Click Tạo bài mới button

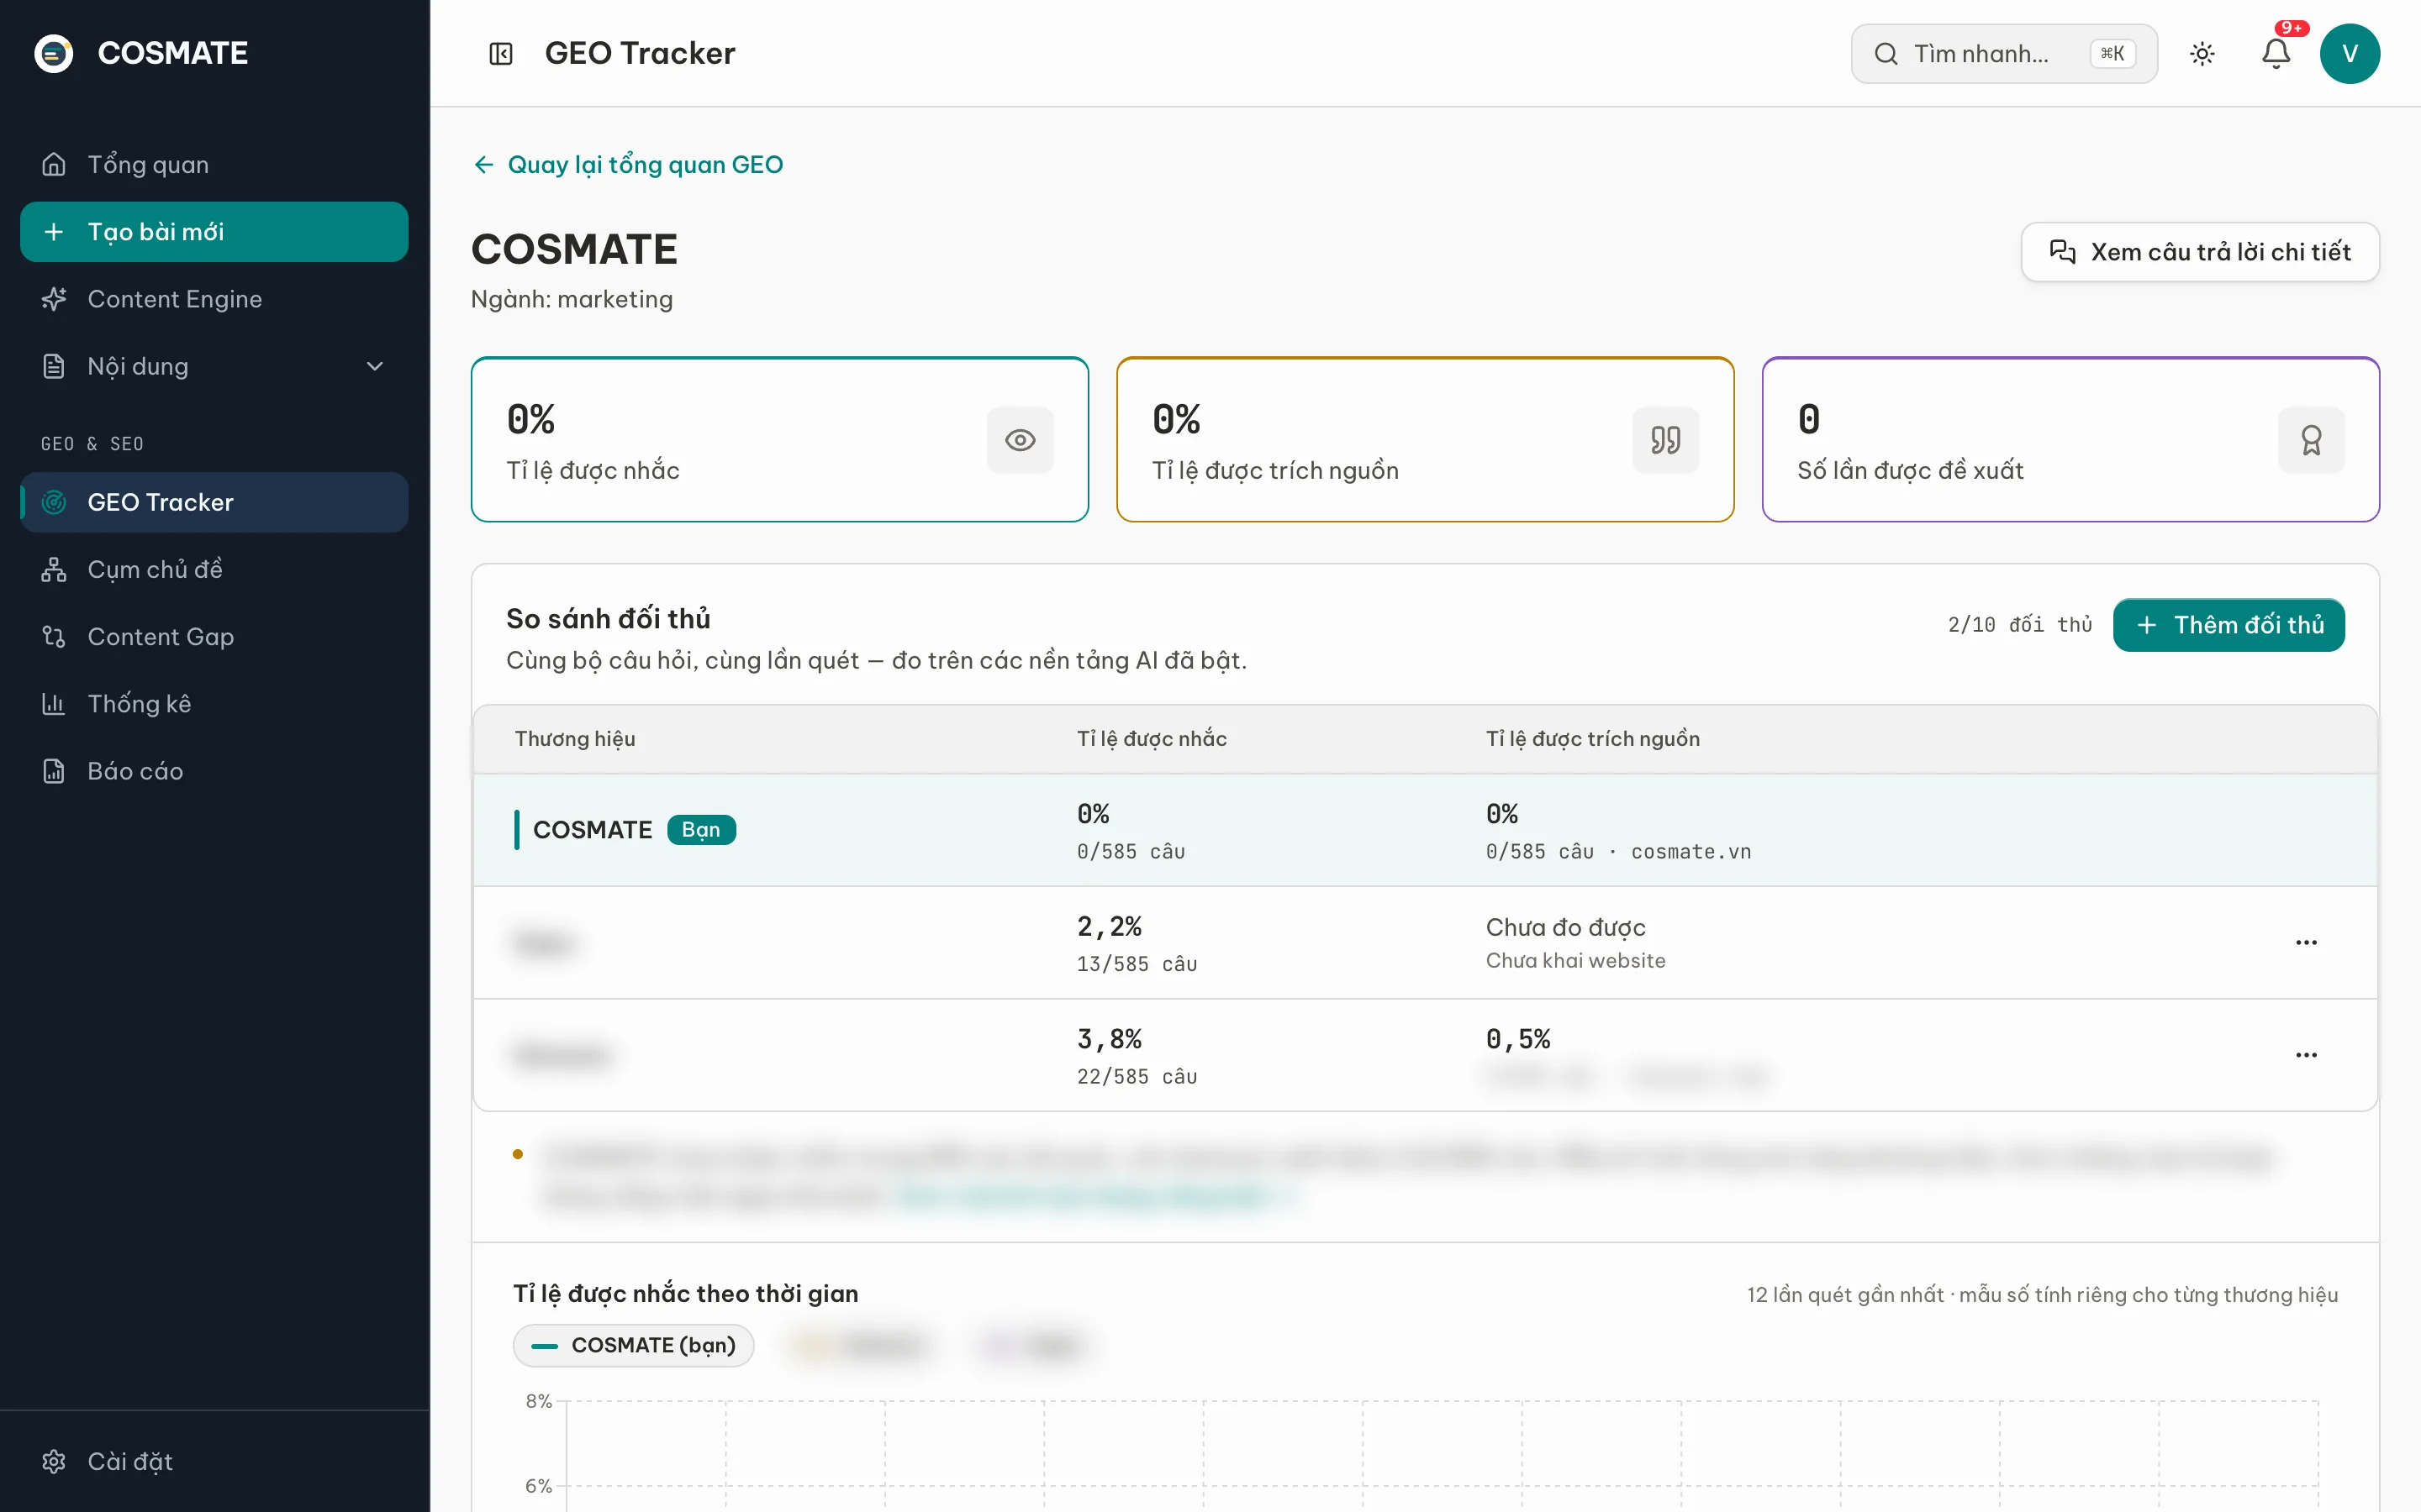(x=214, y=232)
